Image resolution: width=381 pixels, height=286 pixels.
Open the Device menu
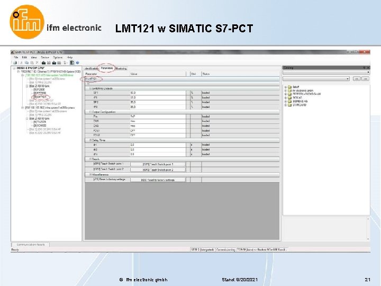(x=45, y=58)
